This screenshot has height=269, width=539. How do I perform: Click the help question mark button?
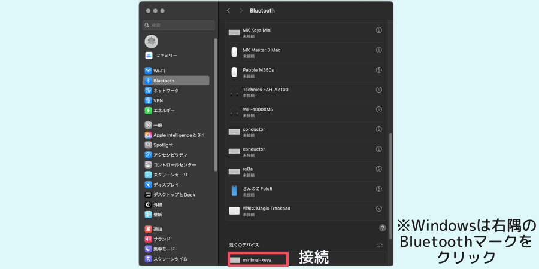[382, 228]
